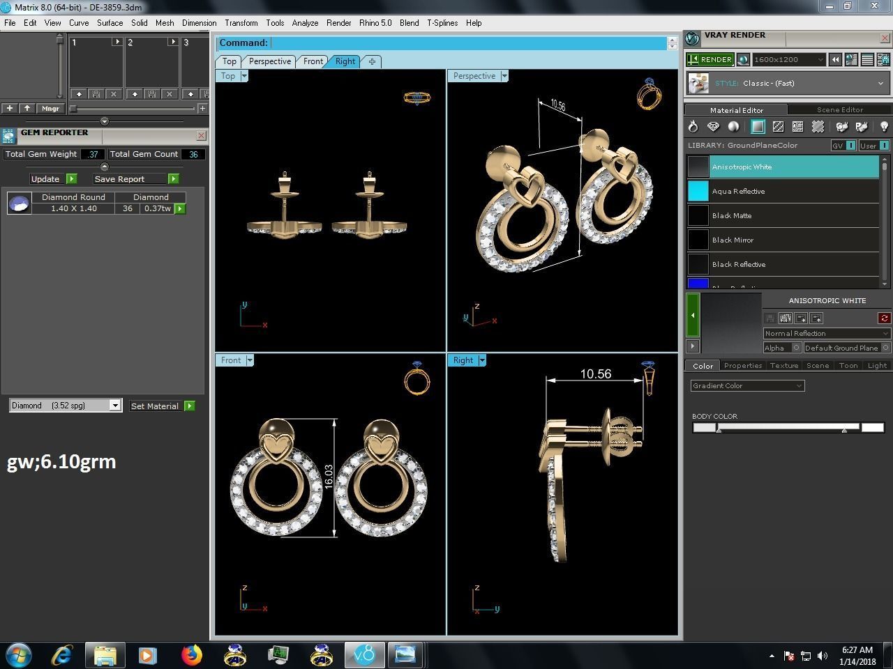Expand slot 2 with its play arrow

coord(173,42)
